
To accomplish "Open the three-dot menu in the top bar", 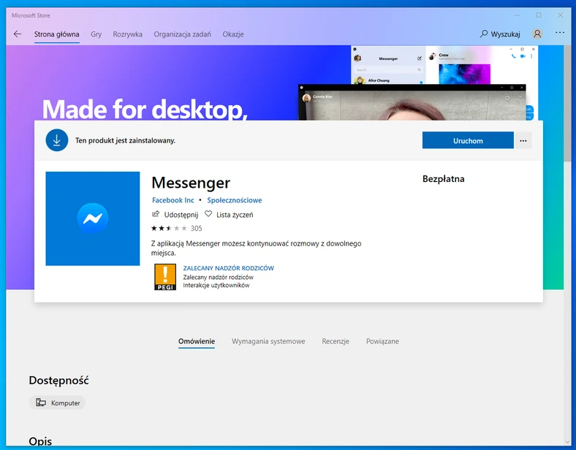I will [560, 34].
